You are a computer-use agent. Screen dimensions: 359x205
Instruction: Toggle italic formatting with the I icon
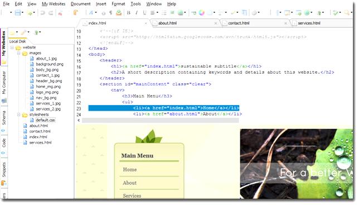pyautogui.click(x=137, y=13)
